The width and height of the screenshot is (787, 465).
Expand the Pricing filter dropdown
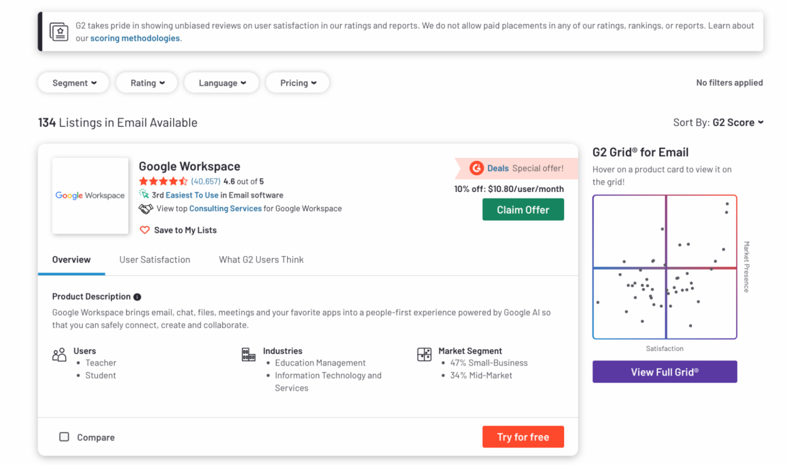[x=297, y=82]
